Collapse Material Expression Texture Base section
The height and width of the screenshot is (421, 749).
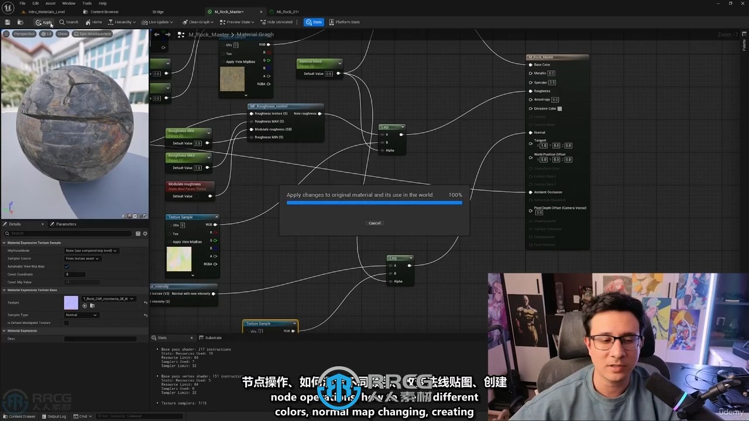click(4, 290)
